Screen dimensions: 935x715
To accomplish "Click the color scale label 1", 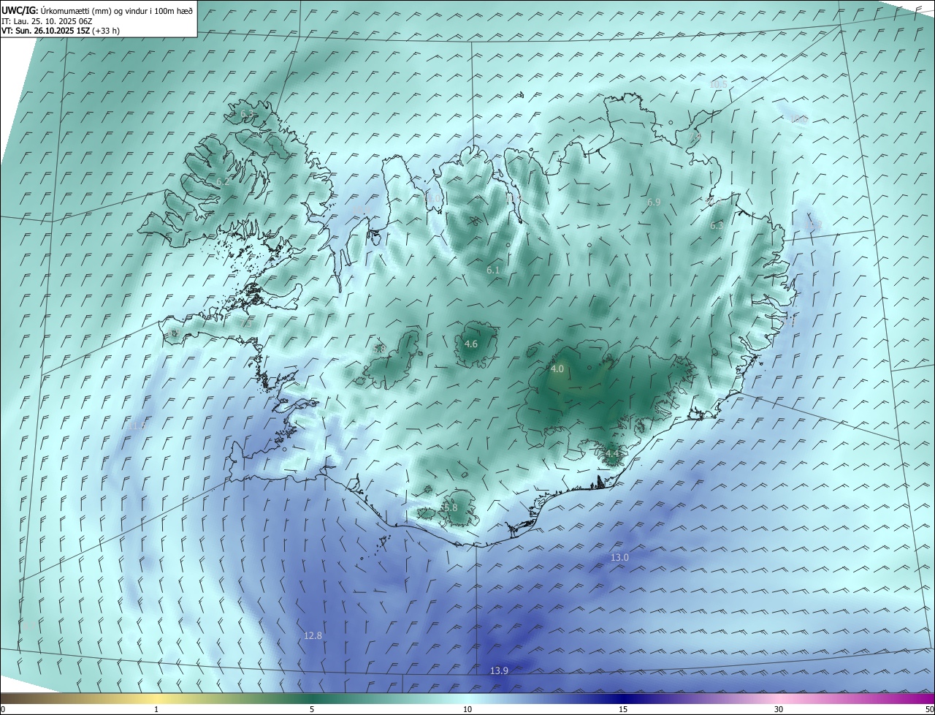I will [156, 709].
